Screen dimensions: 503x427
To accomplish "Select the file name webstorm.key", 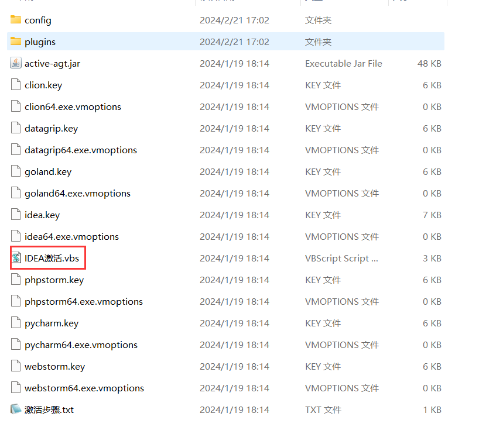I will pos(55,366).
